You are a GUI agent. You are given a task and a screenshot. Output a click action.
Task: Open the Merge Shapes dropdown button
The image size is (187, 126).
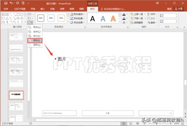30,22
